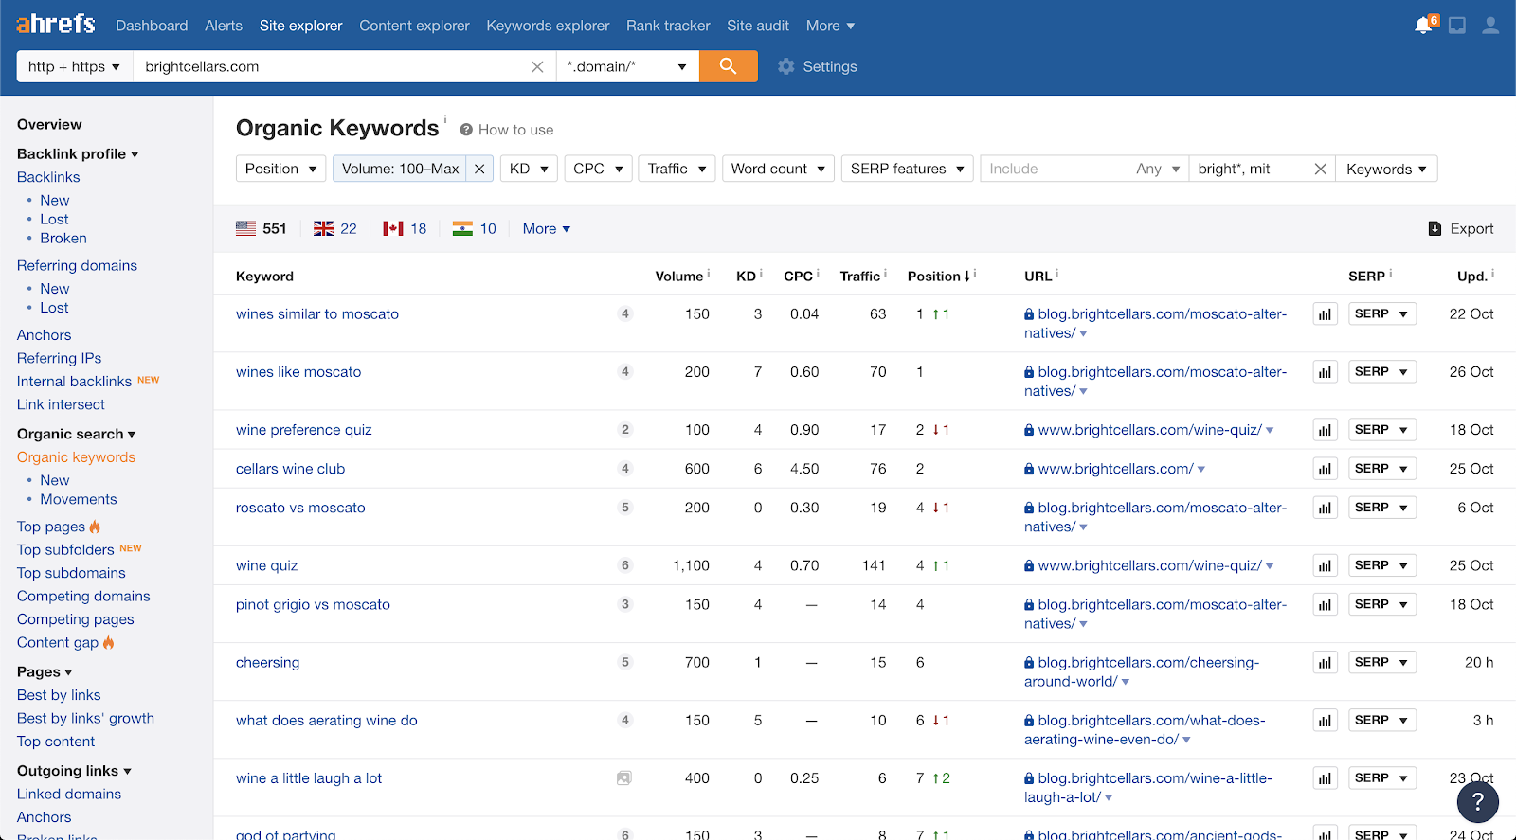The image size is (1516, 840).
Task: Go to Competing domains in sidebar
Action: pyautogui.click(x=83, y=596)
